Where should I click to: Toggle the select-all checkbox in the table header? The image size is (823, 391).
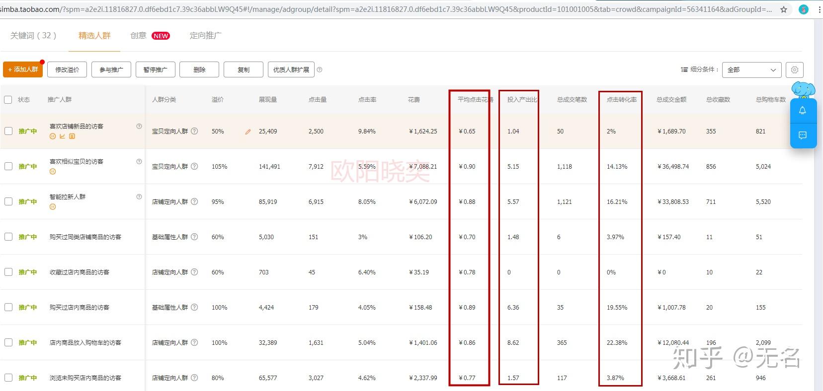coord(8,100)
